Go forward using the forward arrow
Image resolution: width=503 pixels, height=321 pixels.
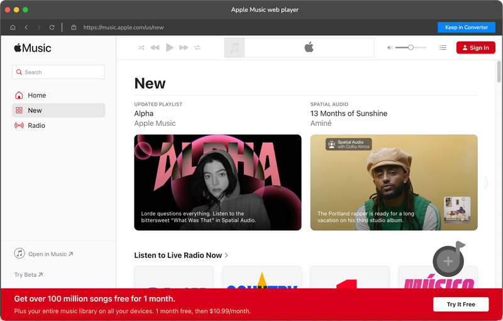tap(39, 27)
